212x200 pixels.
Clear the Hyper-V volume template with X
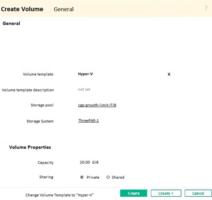click(x=169, y=74)
